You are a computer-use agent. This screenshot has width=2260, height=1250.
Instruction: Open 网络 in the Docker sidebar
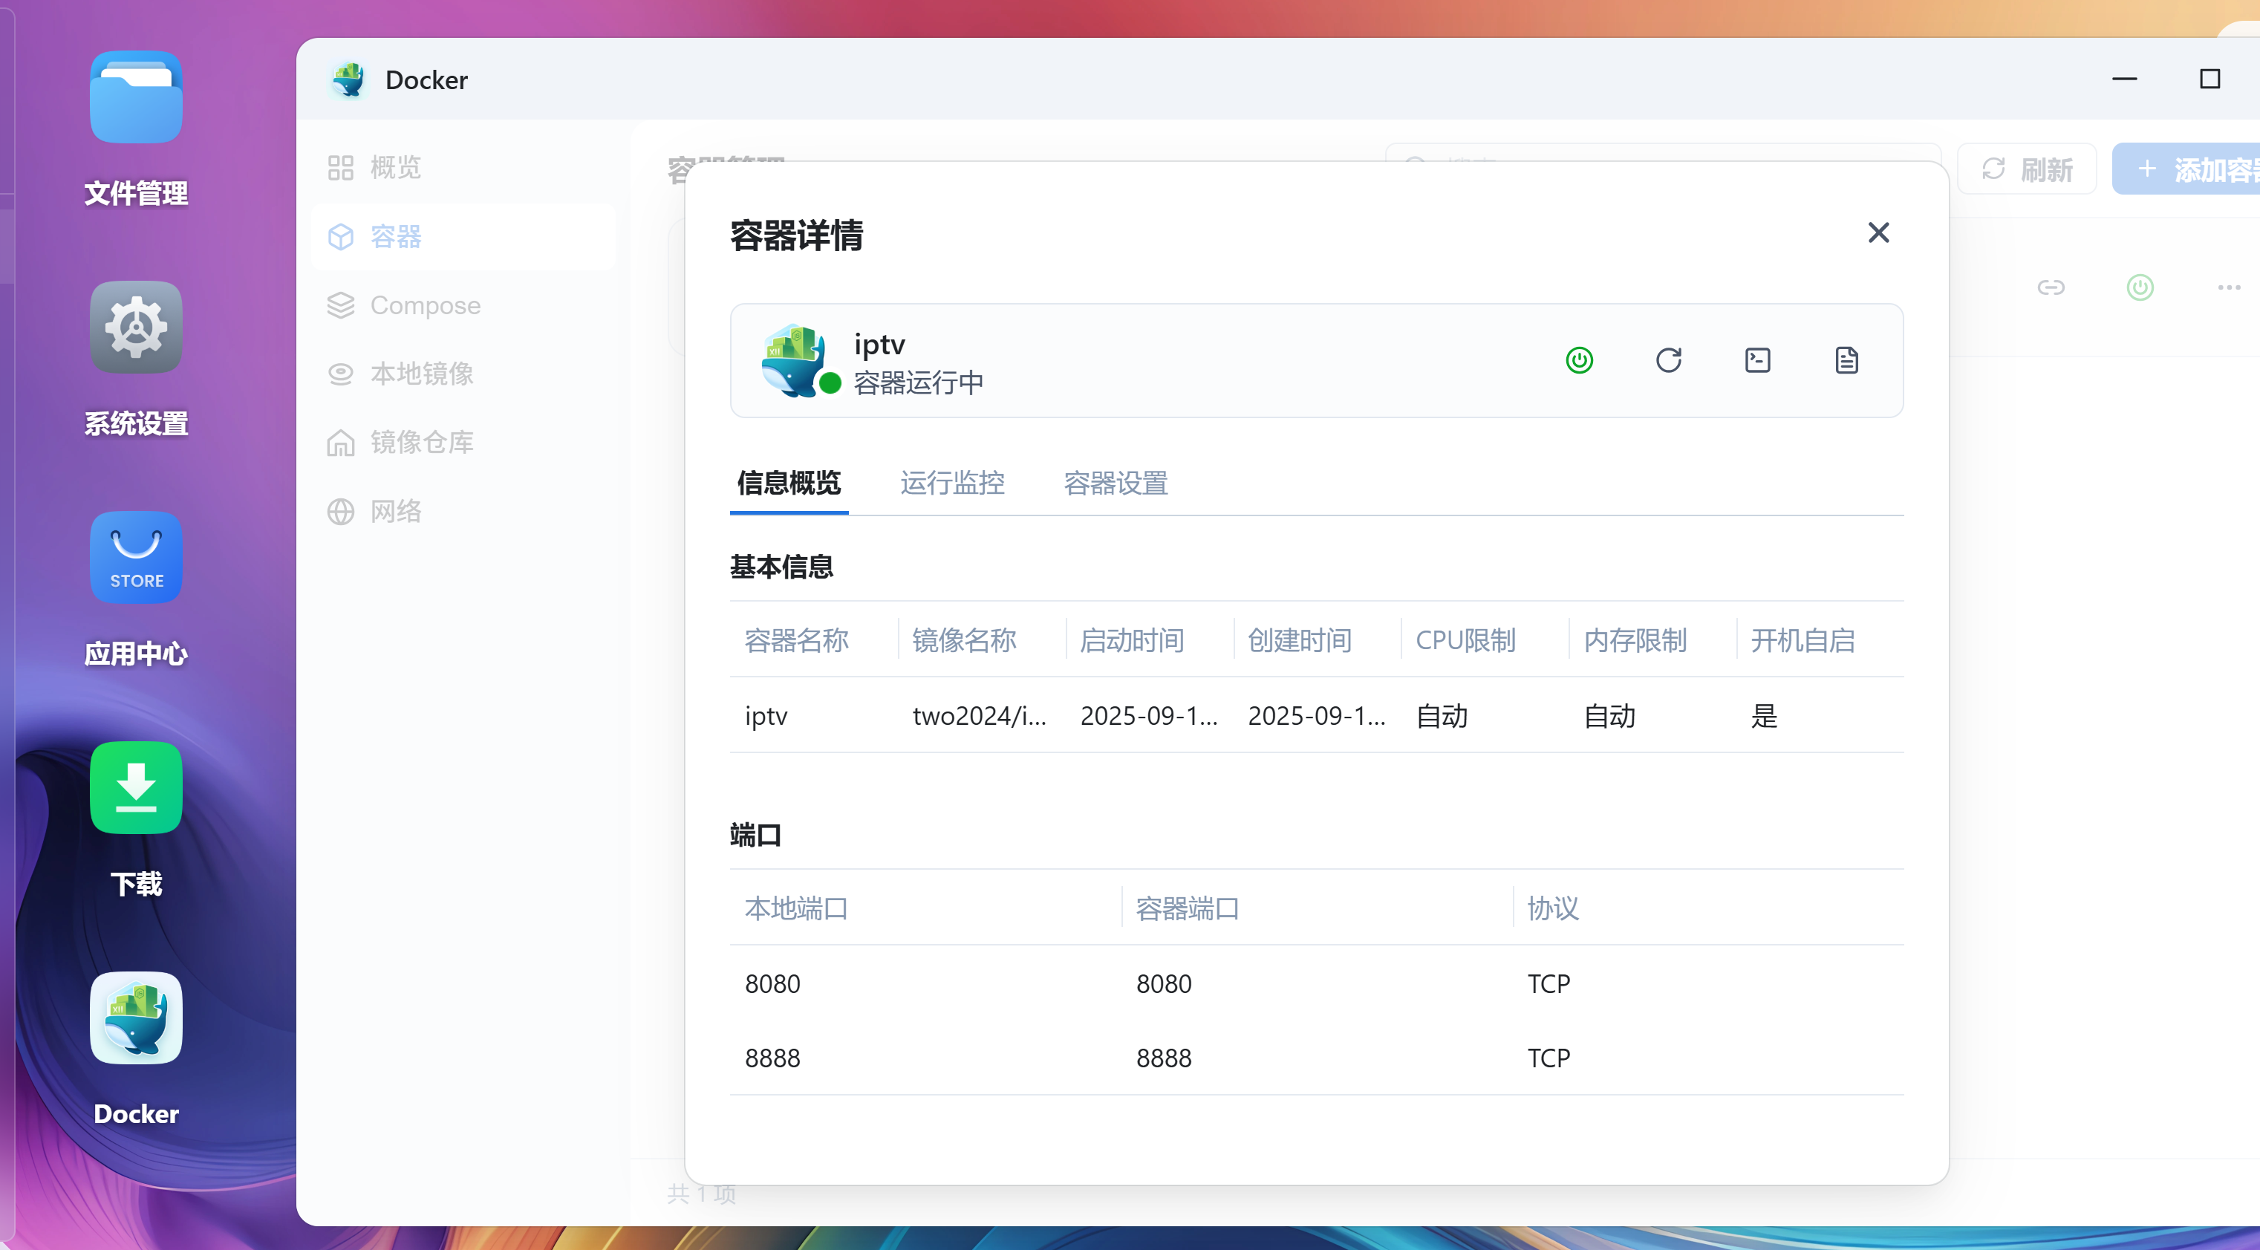pos(397,510)
